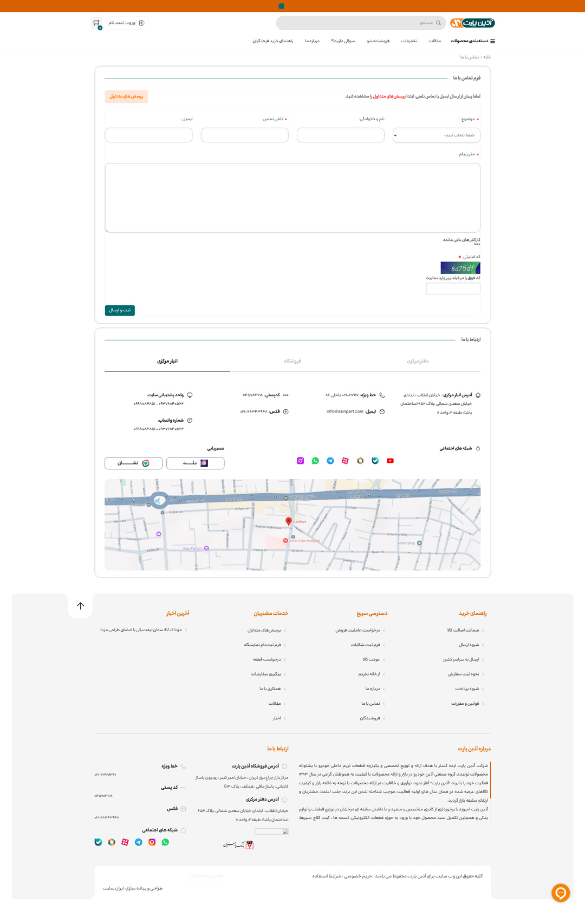The height and width of the screenshot is (911, 585).
Task: Click the متن پیام message text area
Action: pyautogui.click(x=292, y=198)
